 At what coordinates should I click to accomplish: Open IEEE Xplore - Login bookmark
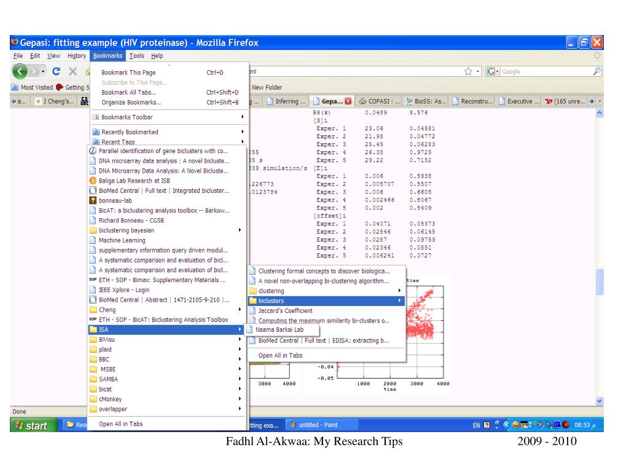167,290
